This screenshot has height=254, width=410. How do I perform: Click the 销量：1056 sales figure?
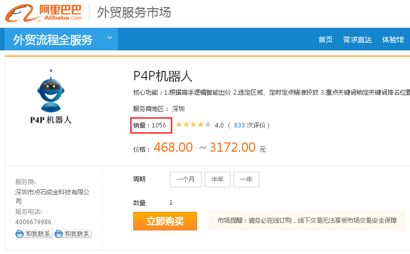click(x=150, y=125)
